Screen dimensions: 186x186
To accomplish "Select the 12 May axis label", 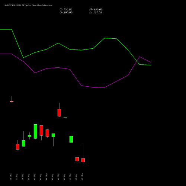I will point(35,177).
